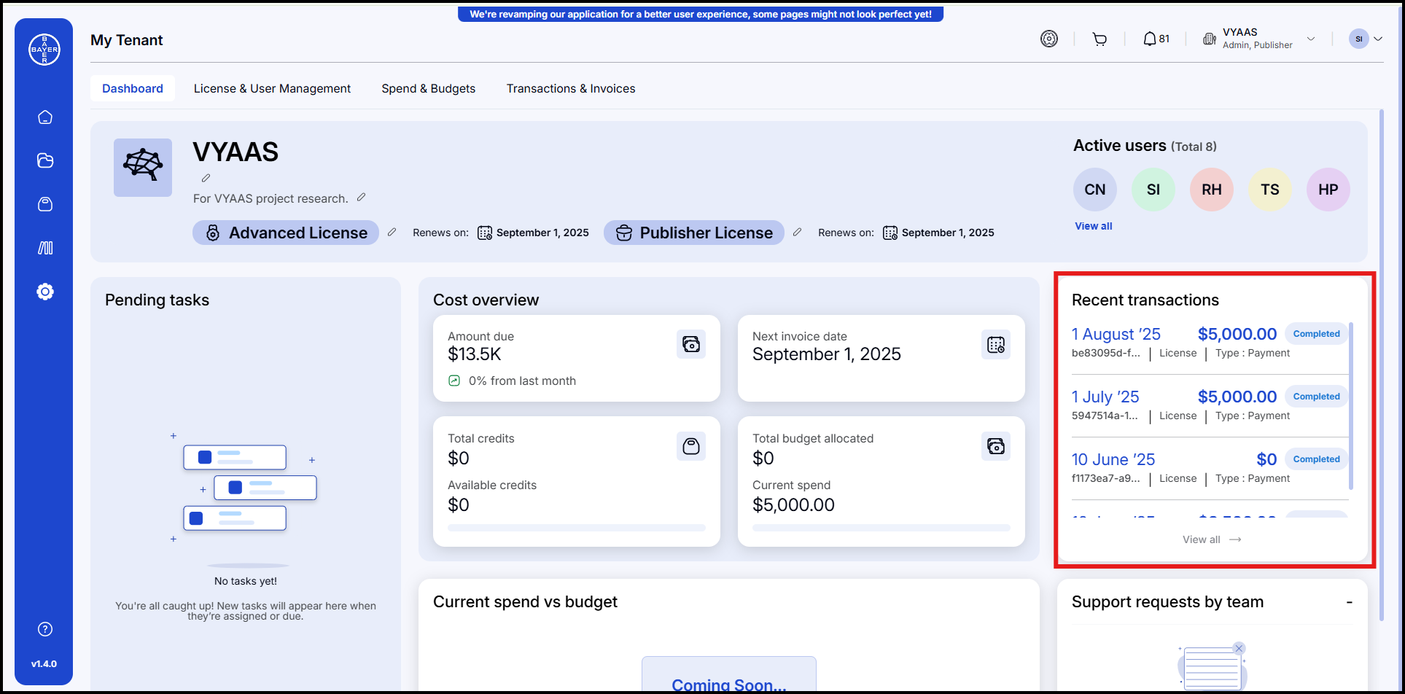Click the Current spend progress bar
This screenshot has height=694, width=1405.
tap(881, 528)
